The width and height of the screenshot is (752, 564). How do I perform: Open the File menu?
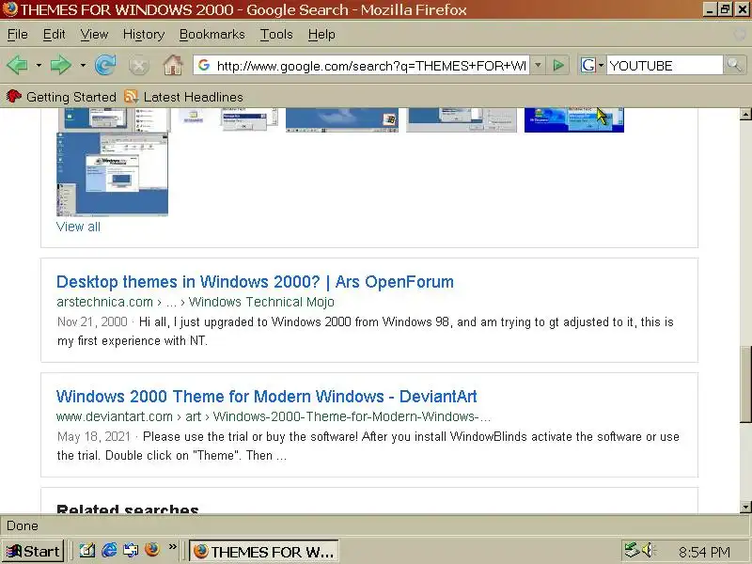tap(17, 35)
